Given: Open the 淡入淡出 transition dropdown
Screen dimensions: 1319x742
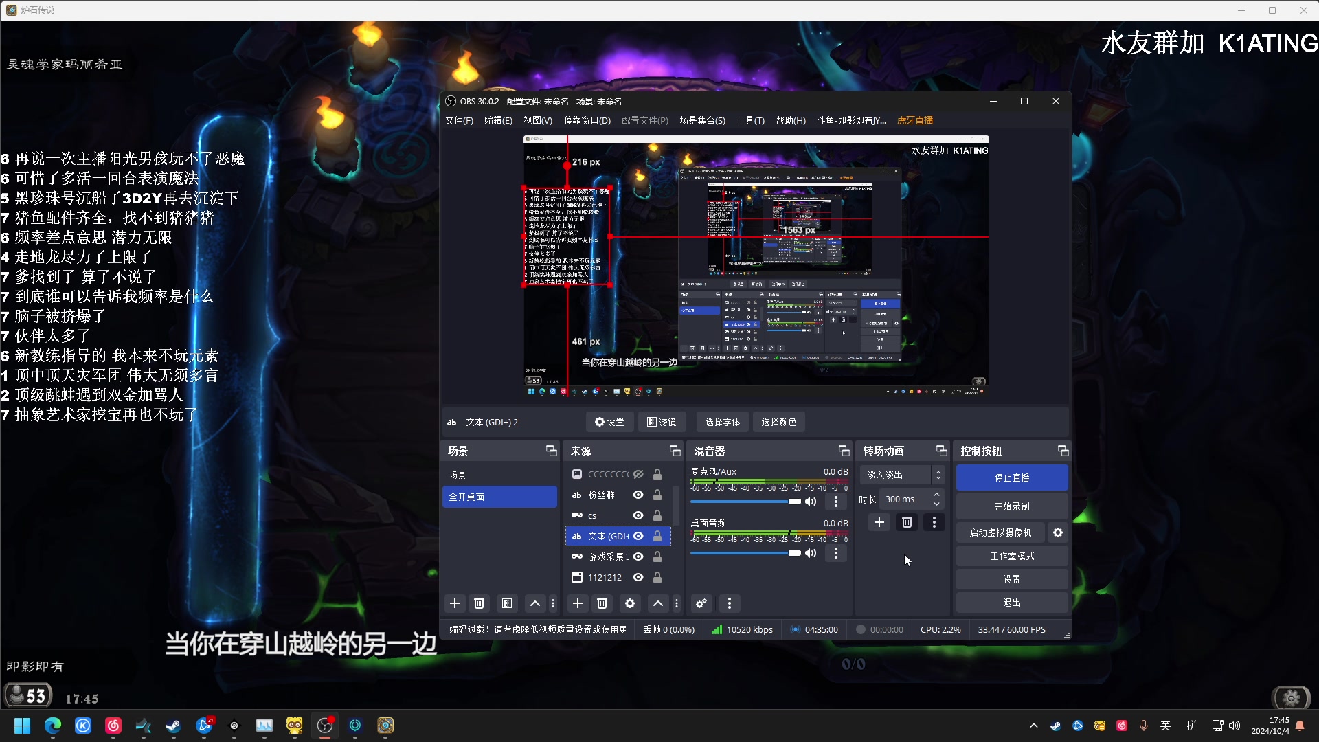Looking at the screenshot, I should pos(903,475).
